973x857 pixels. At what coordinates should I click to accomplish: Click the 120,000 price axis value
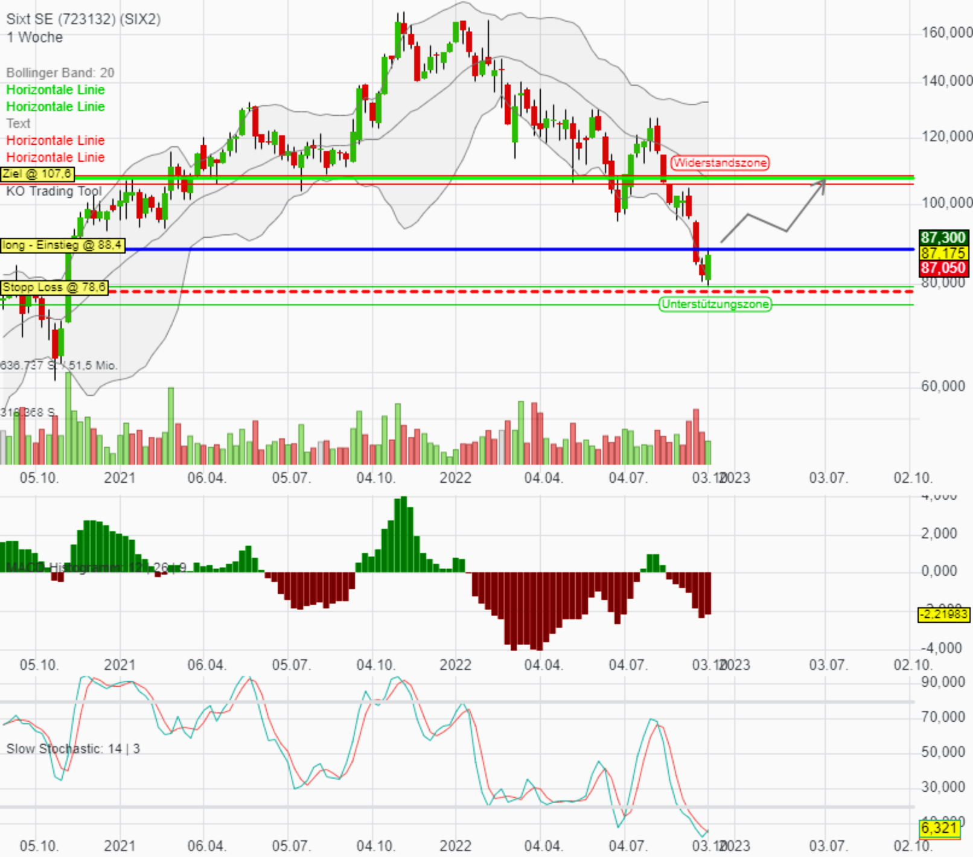click(947, 137)
